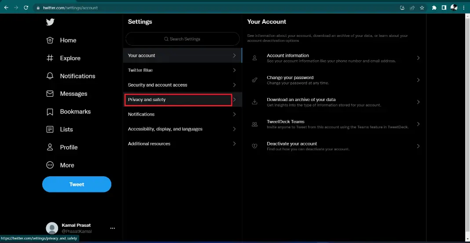This screenshot has height=243, width=470.
Task: Bookmark this page with the star icon
Action: 422,8
